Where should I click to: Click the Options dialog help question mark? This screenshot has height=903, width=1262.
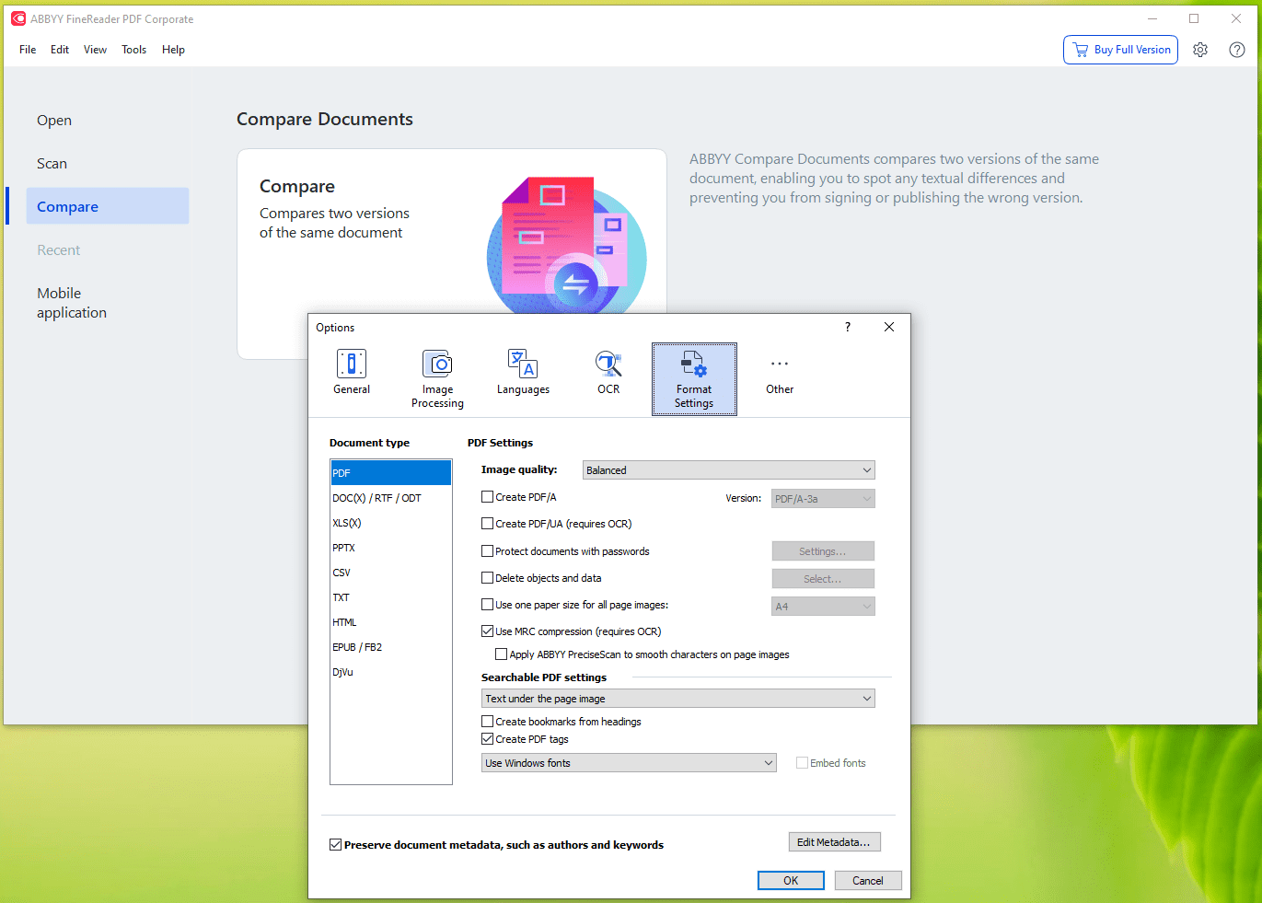pyautogui.click(x=848, y=327)
